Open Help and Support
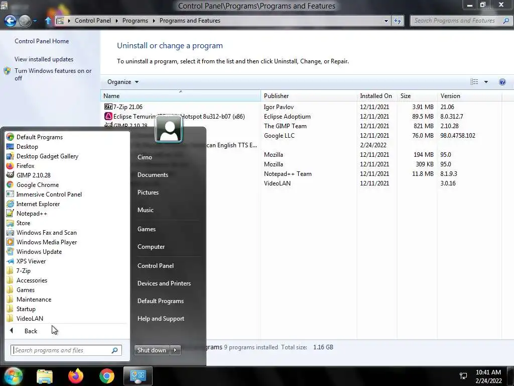Screen dimensions: 514x386 coord(161,319)
